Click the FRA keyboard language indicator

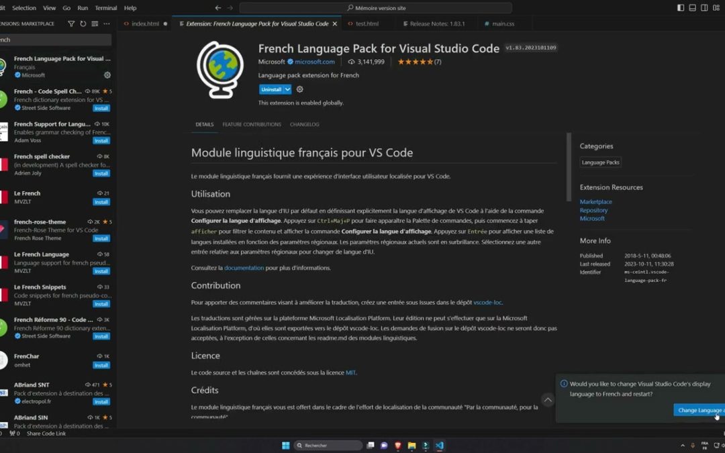click(x=705, y=446)
